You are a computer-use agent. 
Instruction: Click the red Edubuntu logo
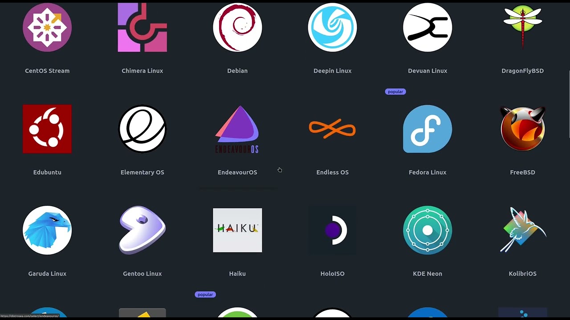point(47,129)
